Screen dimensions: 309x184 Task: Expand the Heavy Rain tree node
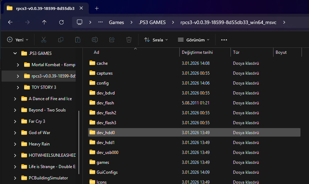pyautogui.click(x=15, y=144)
